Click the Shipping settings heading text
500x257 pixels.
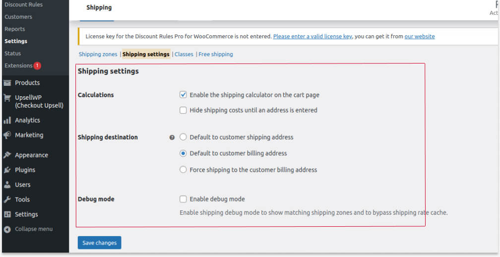point(109,71)
